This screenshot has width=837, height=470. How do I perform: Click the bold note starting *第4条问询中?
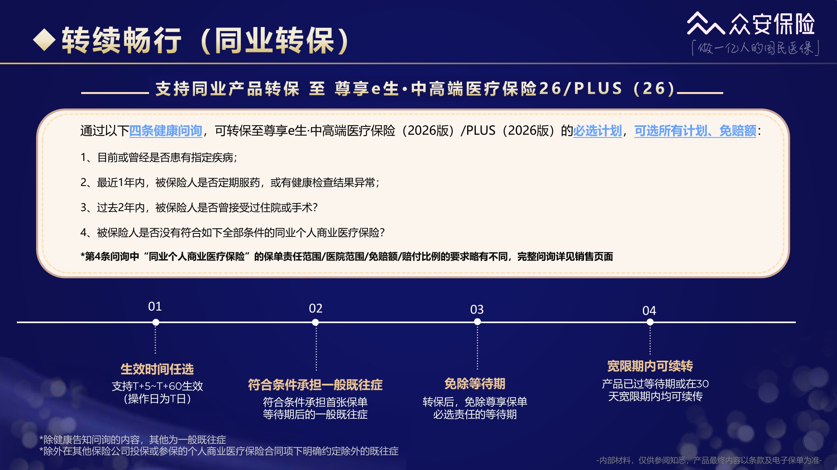pos(347,257)
